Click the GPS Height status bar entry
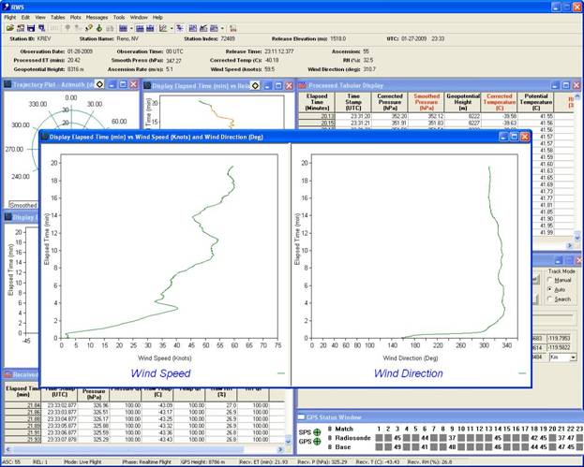The width and height of the screenshot is (584, 467). [x=202, y=462]
